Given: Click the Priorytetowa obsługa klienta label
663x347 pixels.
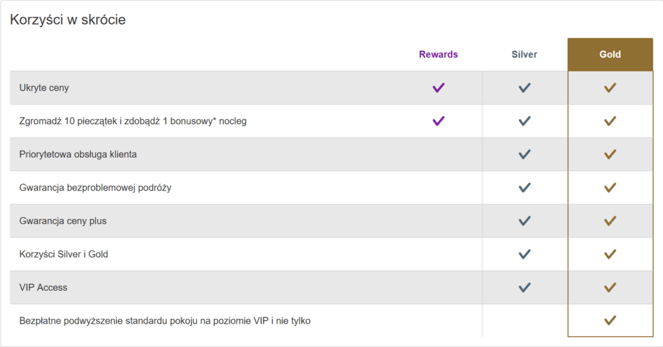Looking at the screenshot, I should click(x=78, y=154).
